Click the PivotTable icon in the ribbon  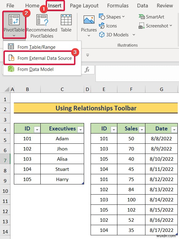[x=14, y=20]
